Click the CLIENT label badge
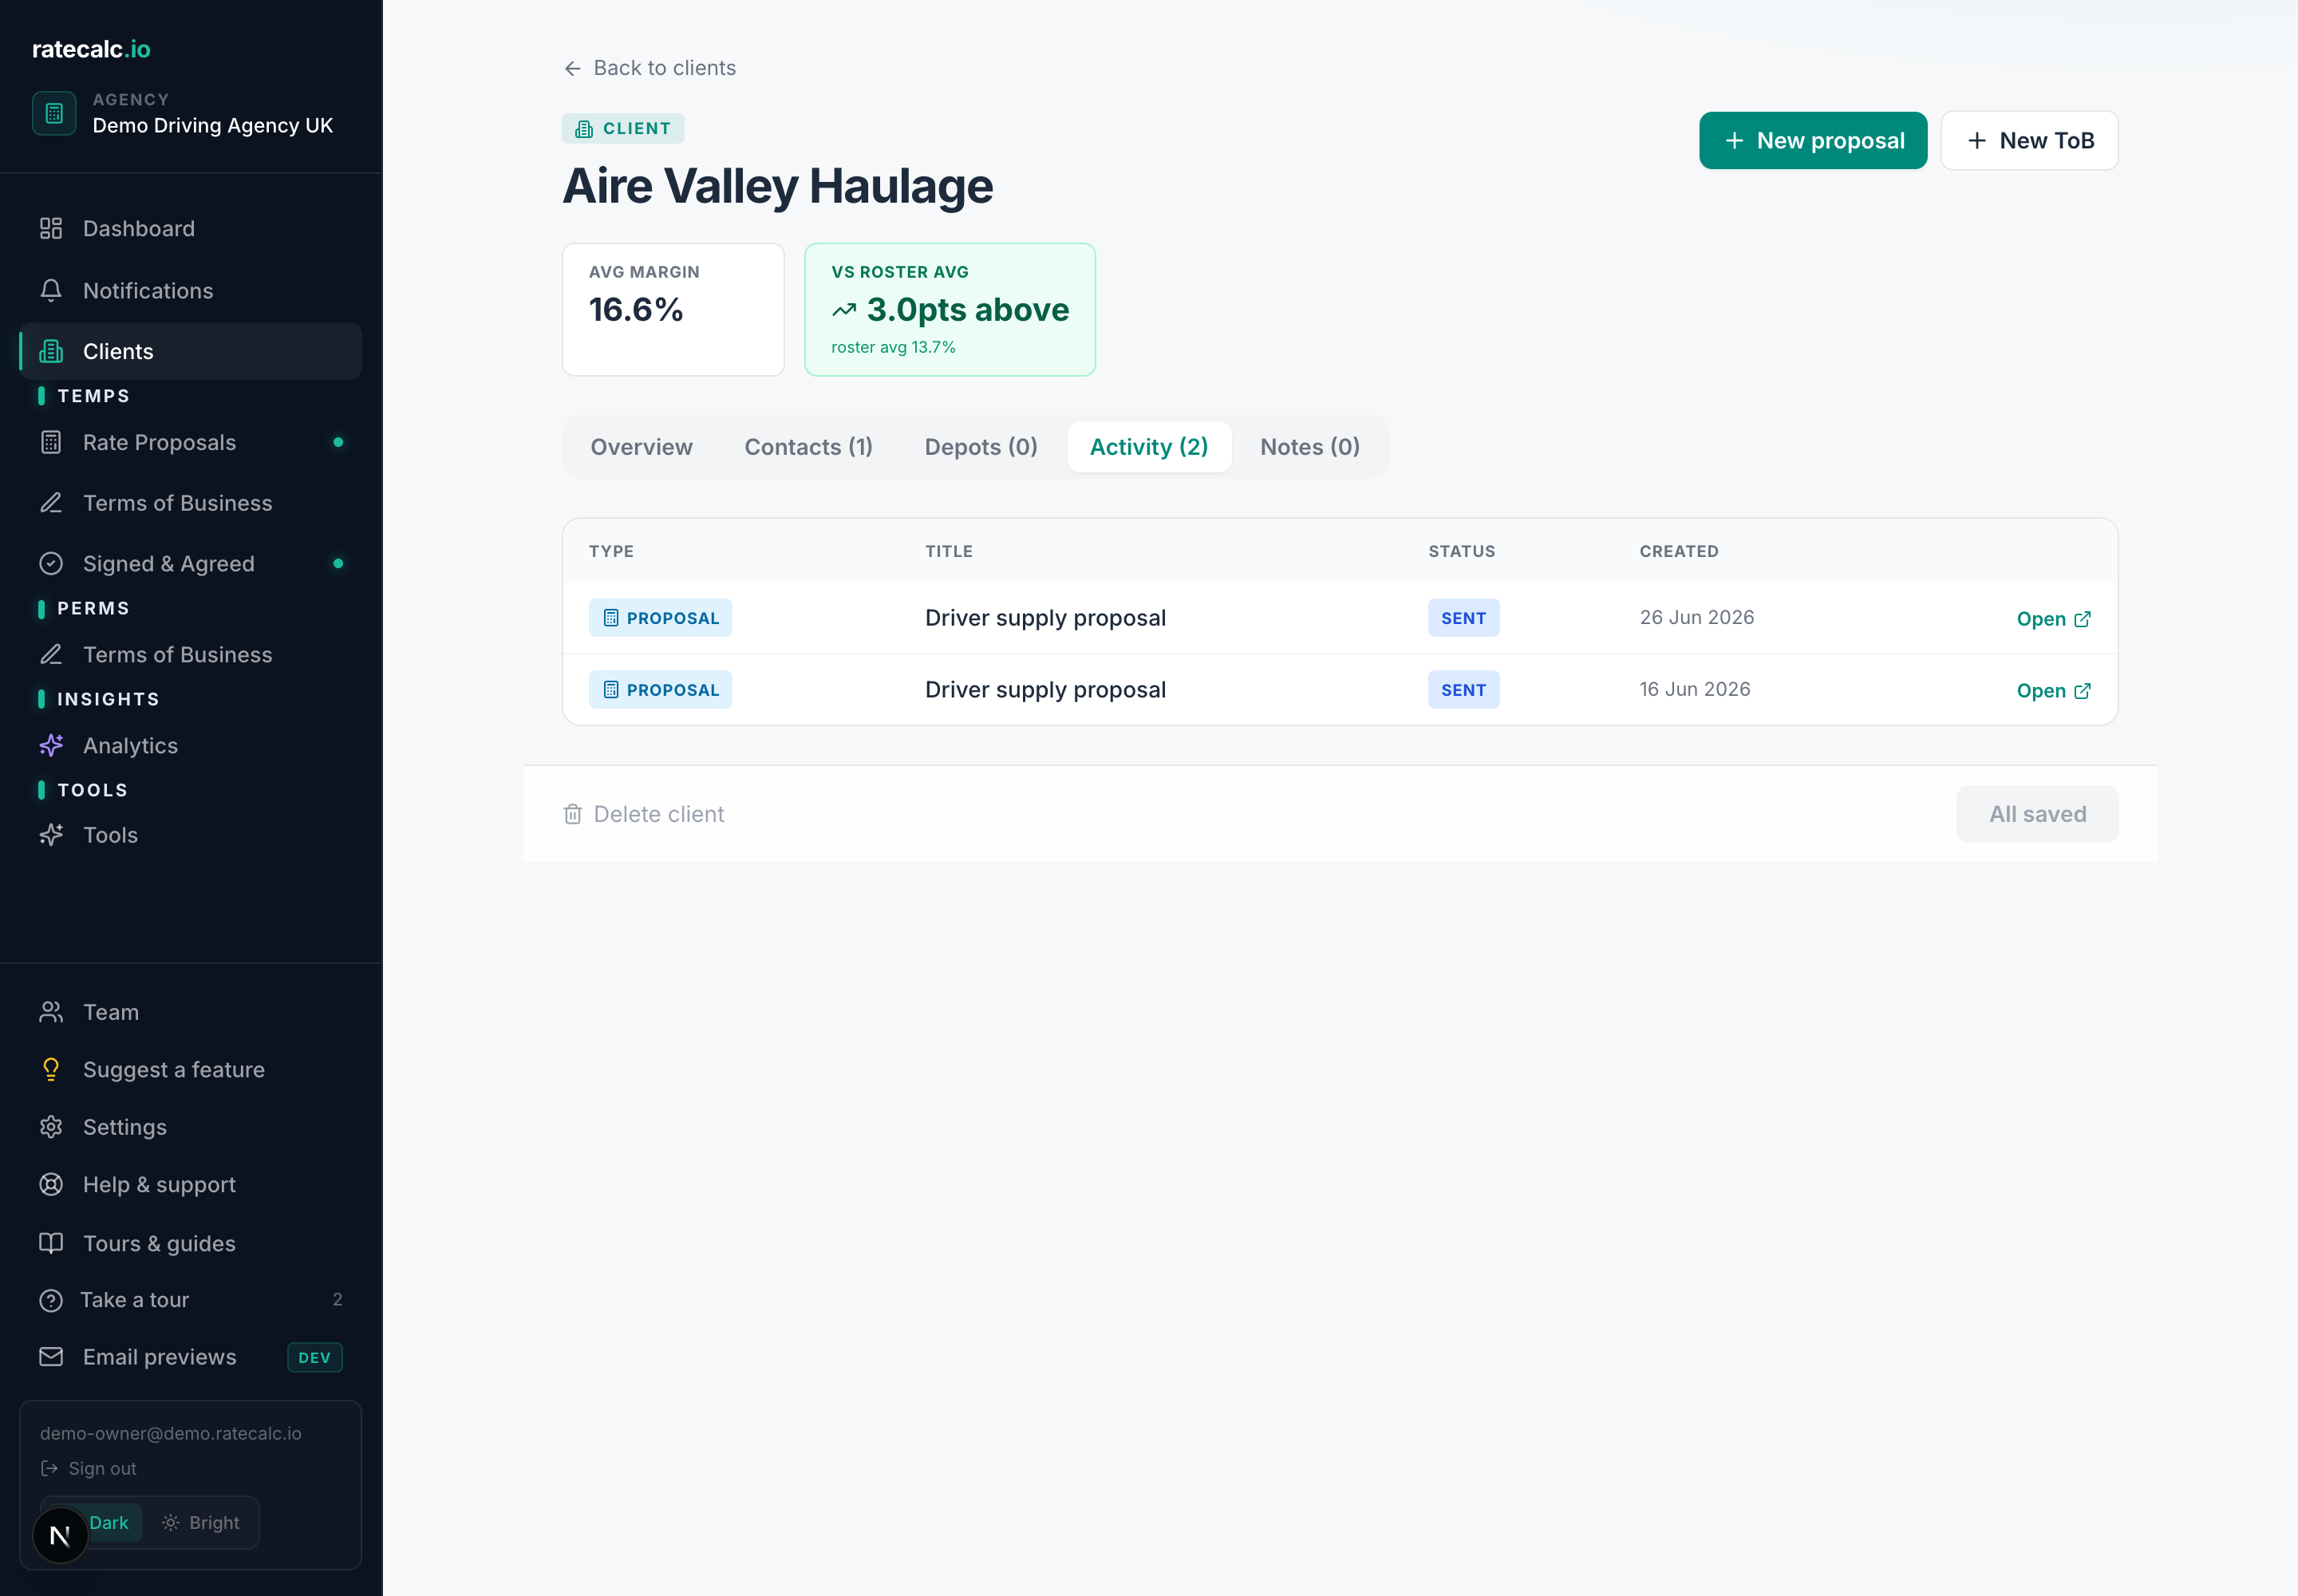Viewport: 2298px width, 1596px height. click(623, 128)
